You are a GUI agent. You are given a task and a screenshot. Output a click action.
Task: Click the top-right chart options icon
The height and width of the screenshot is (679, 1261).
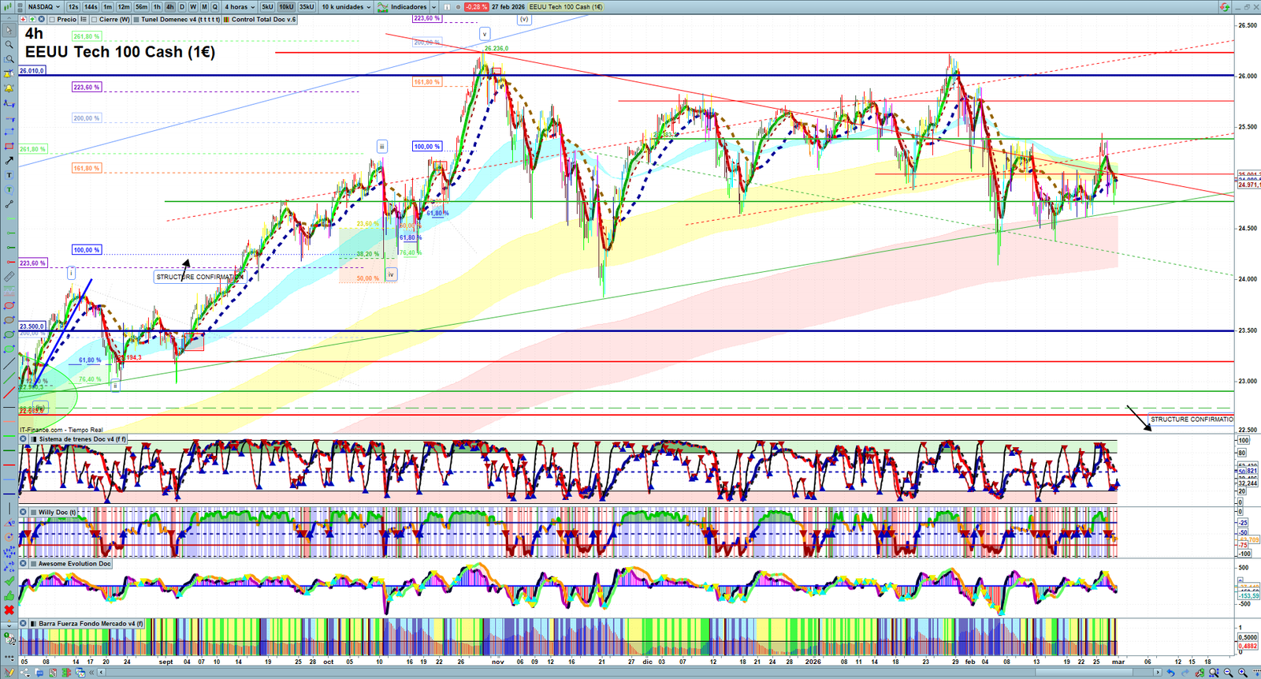(x=1225, y=7)
